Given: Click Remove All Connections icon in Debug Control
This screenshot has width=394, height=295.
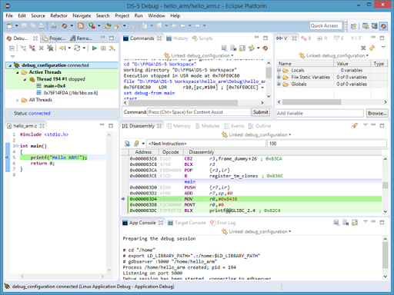Looking at the screenshot, I should click(x=50, y=48).
